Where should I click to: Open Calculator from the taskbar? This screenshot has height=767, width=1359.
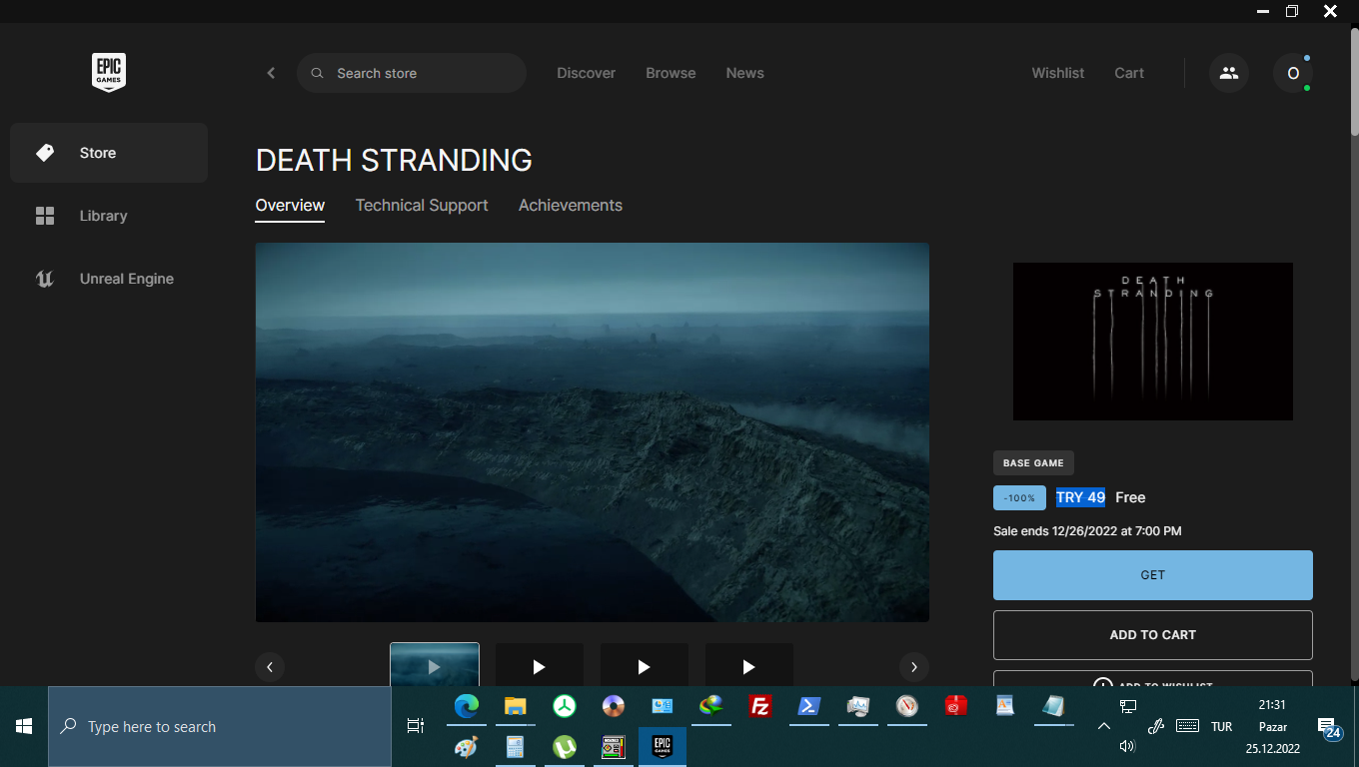516,747
